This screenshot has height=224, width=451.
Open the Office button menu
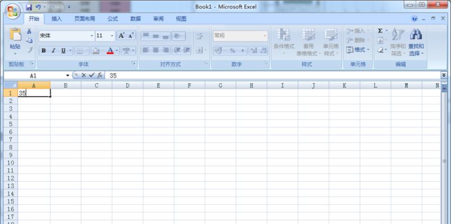click(x=12, y=11)
